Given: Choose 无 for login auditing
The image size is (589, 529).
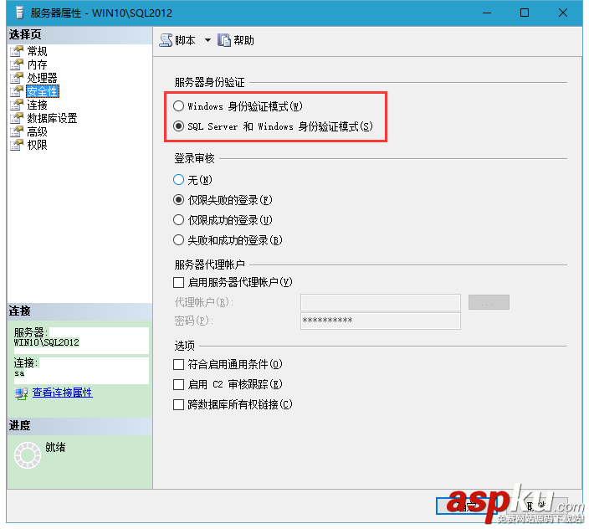Looking at the screenshot, I should point(178,180).
